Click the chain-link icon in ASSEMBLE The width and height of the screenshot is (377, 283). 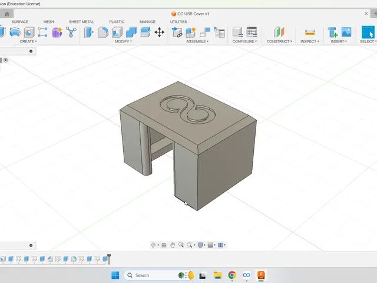(x=177, y=32)
